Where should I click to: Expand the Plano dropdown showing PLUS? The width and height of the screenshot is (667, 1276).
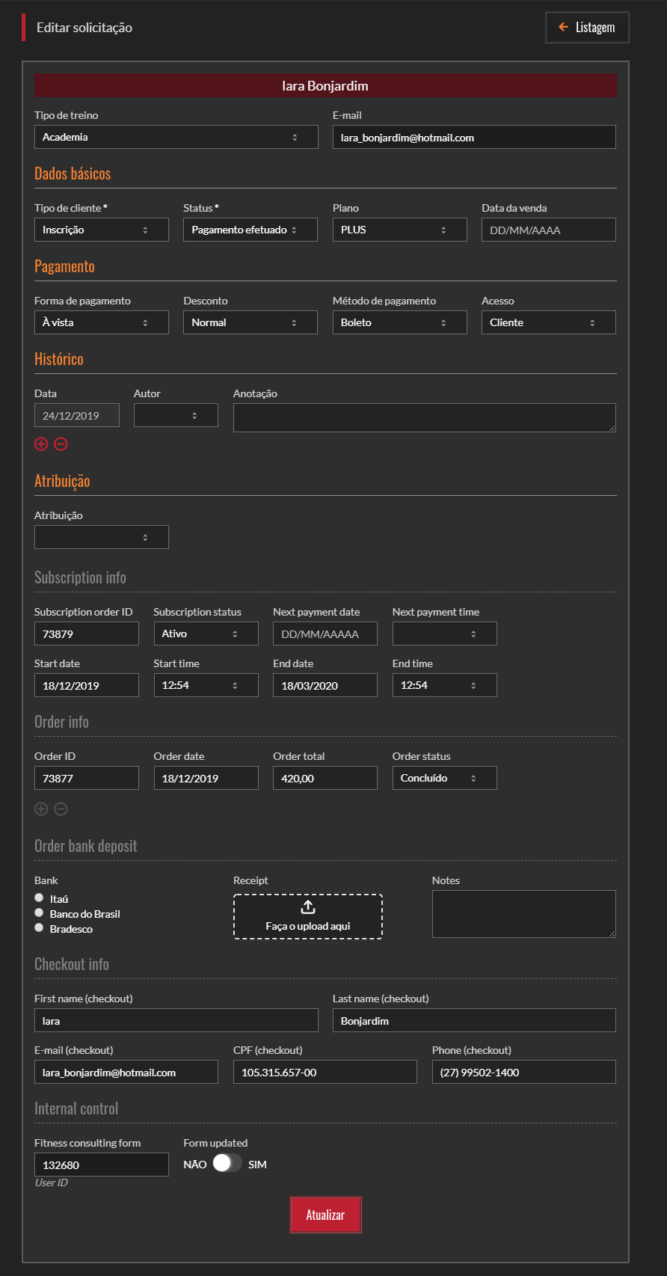(399, 230)
